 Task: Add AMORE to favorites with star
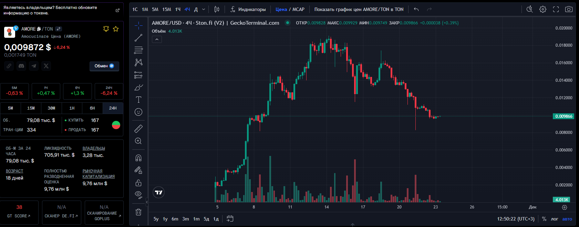pos(116,29)
